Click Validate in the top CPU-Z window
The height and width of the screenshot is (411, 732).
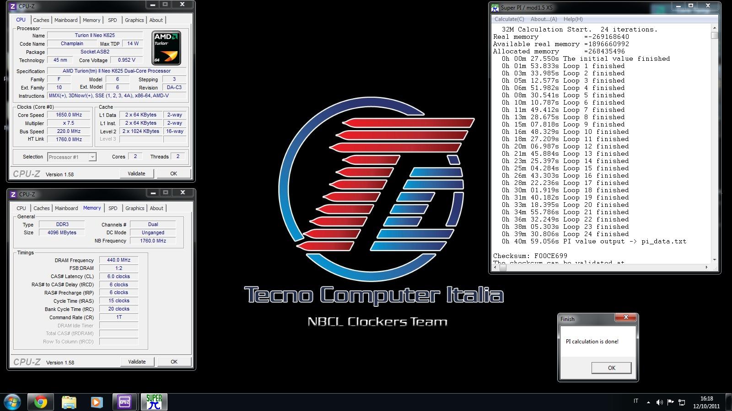[136, 174]
